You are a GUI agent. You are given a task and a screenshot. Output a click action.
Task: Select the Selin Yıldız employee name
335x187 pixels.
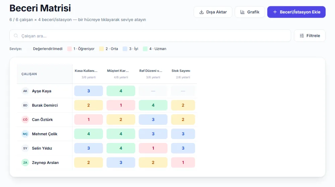[x=42, y=148]
